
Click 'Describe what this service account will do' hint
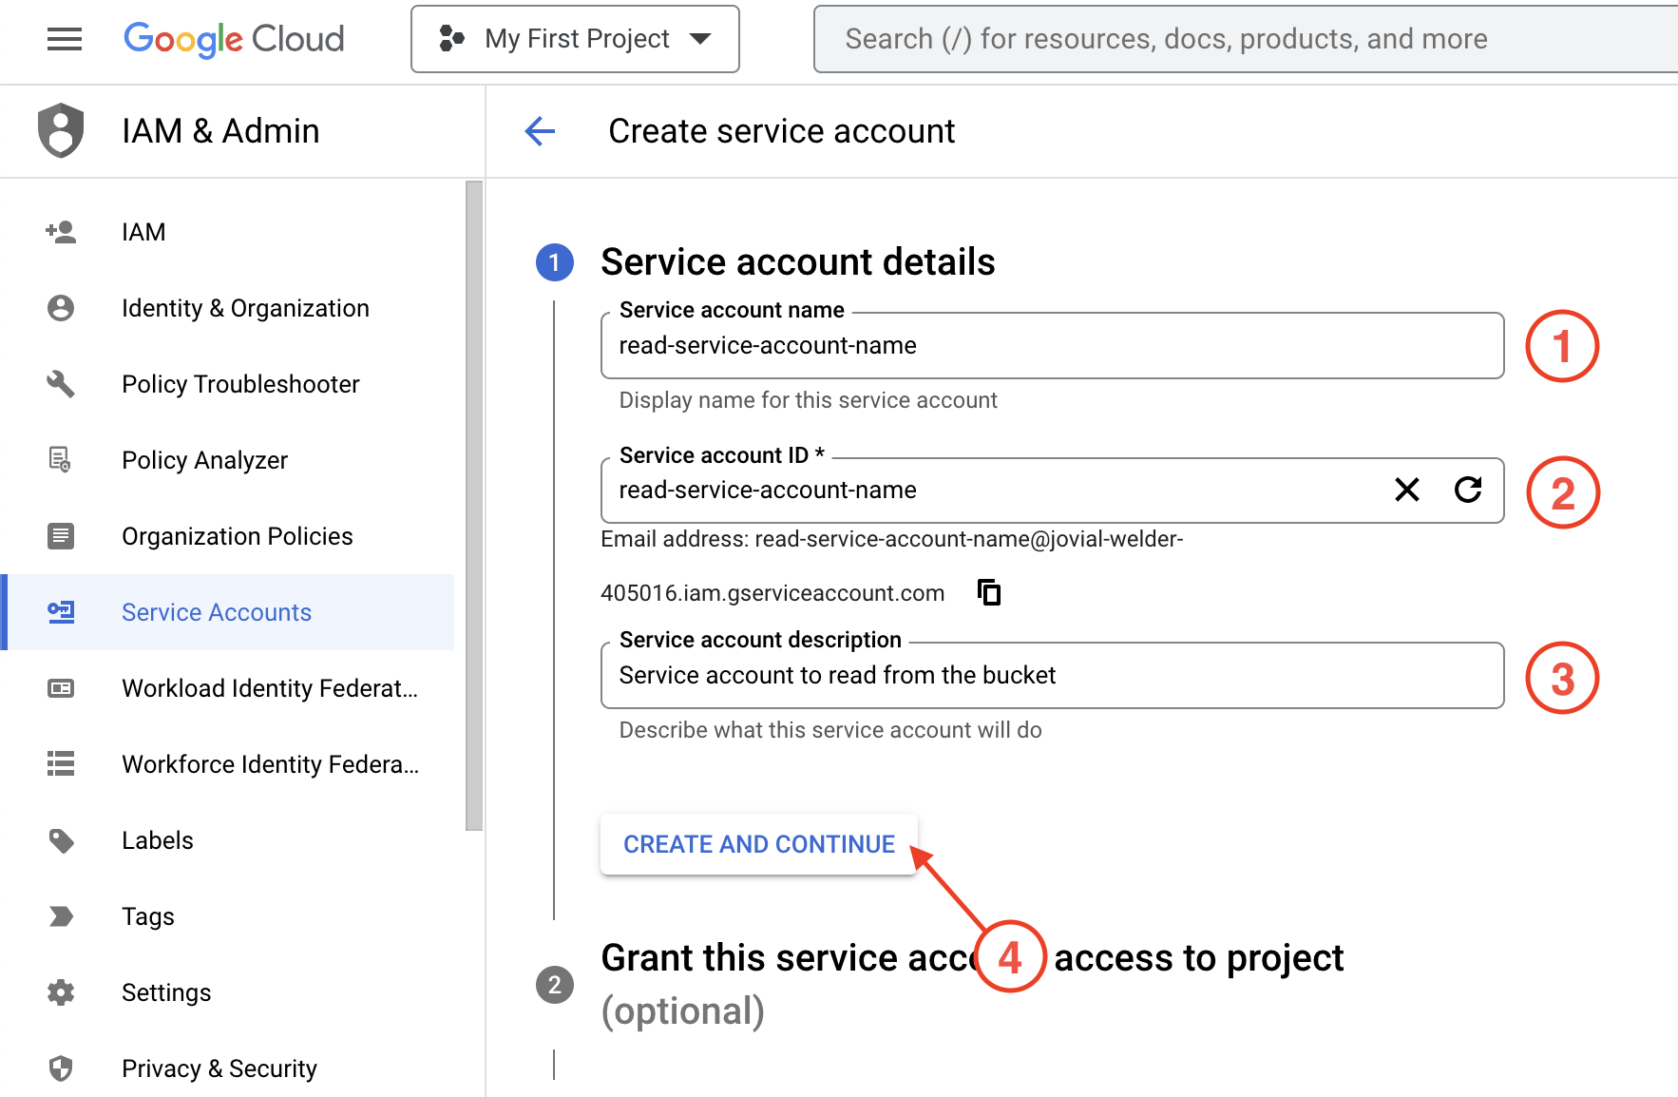click(830, 730)
